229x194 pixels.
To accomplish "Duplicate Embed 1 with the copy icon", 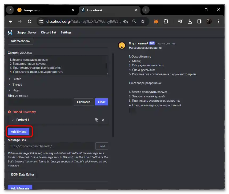I will click(x=97, y=120).
